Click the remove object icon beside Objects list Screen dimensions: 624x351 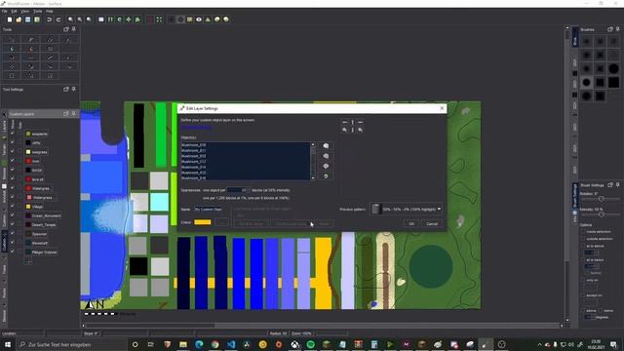(326, 156)
